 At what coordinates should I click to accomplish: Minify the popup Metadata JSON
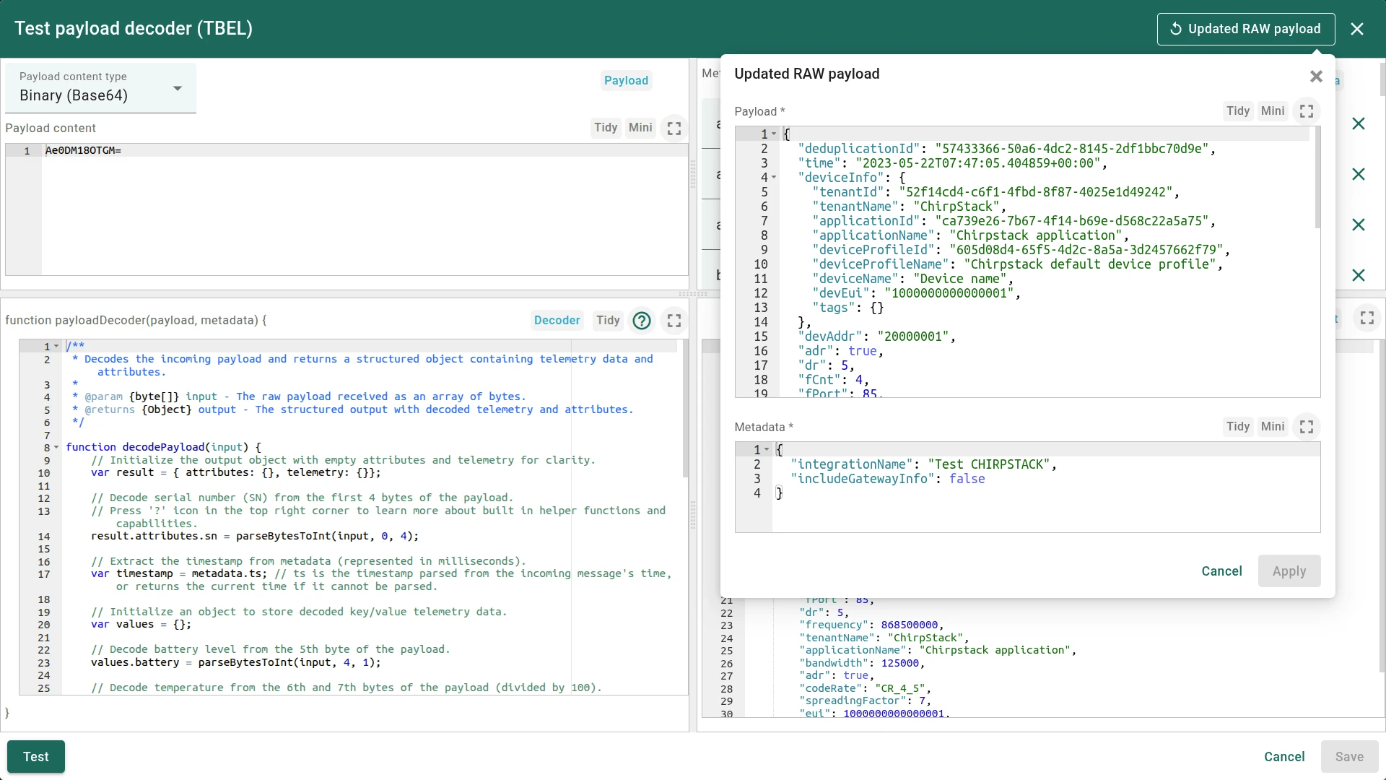1273,427
